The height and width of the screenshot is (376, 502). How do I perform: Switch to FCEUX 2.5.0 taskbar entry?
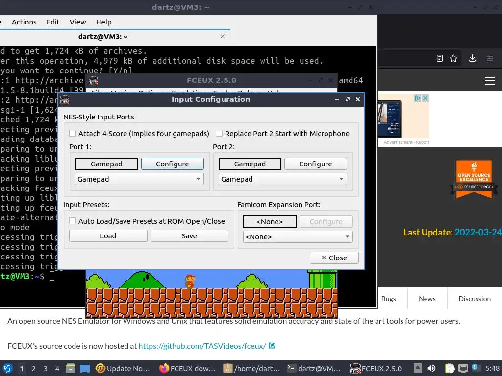pyautogui.click(x=376, y=368)
